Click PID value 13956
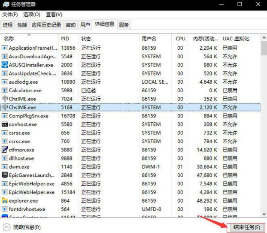 point(68,48)
